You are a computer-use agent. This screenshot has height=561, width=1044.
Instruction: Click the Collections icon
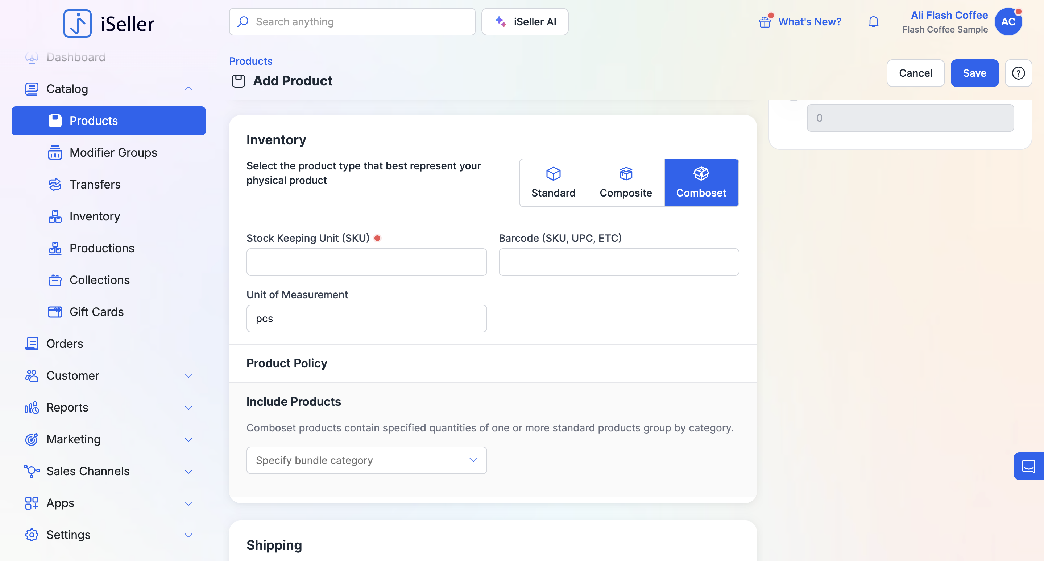(55, 280)
